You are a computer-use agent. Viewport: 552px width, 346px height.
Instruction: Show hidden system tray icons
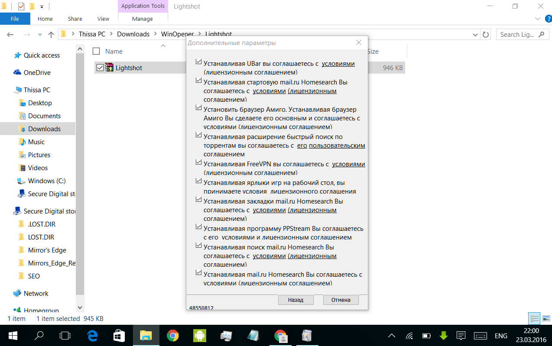(391, 336)
